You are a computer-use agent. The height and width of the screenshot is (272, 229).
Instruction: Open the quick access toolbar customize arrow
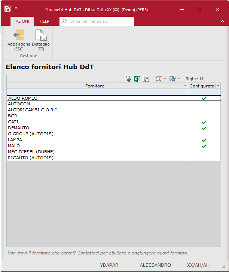(16, 8)
